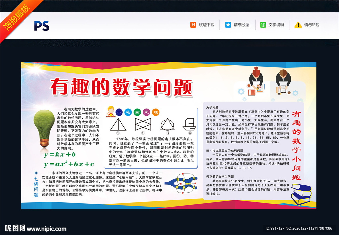
Task: Click the 文字编辑 text label
Action: [277, 25]
